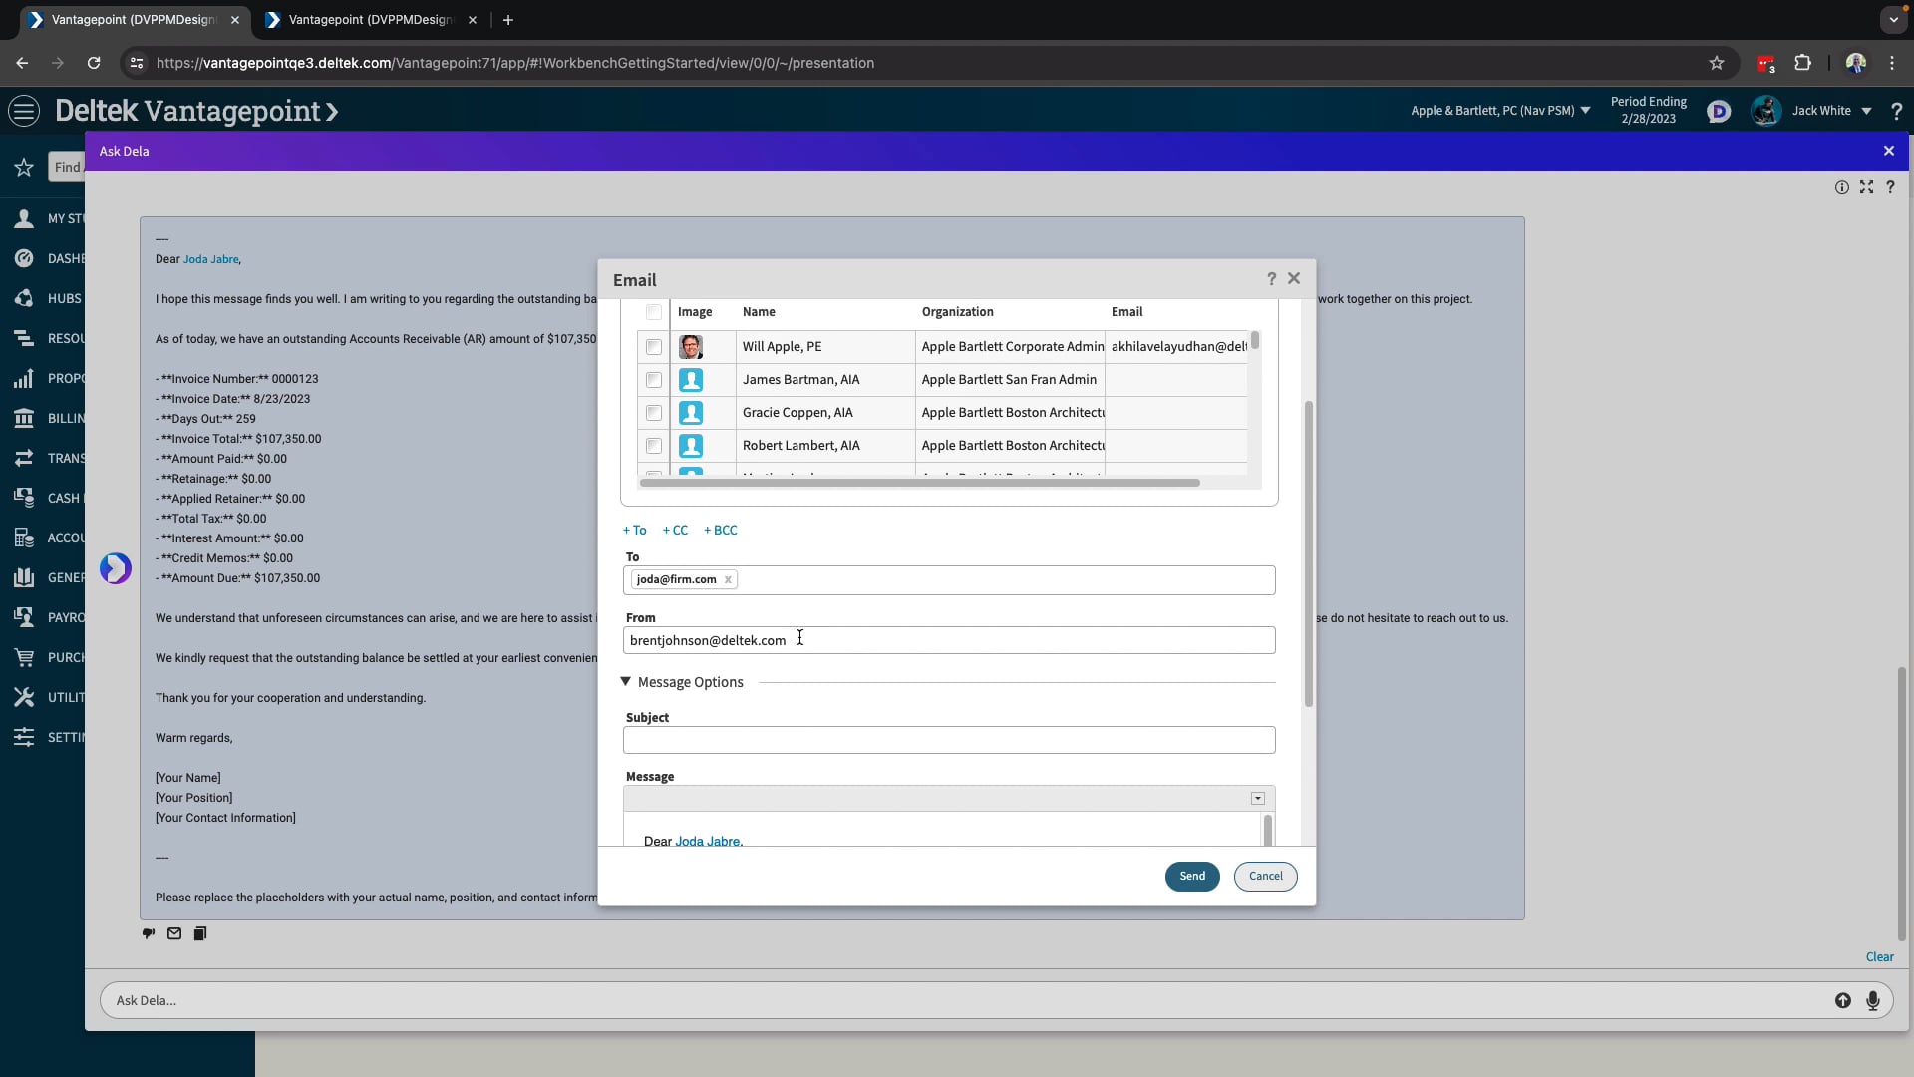Send the email
The width and height of the screenshot is (1914, 1077).
coord(1192,877)
